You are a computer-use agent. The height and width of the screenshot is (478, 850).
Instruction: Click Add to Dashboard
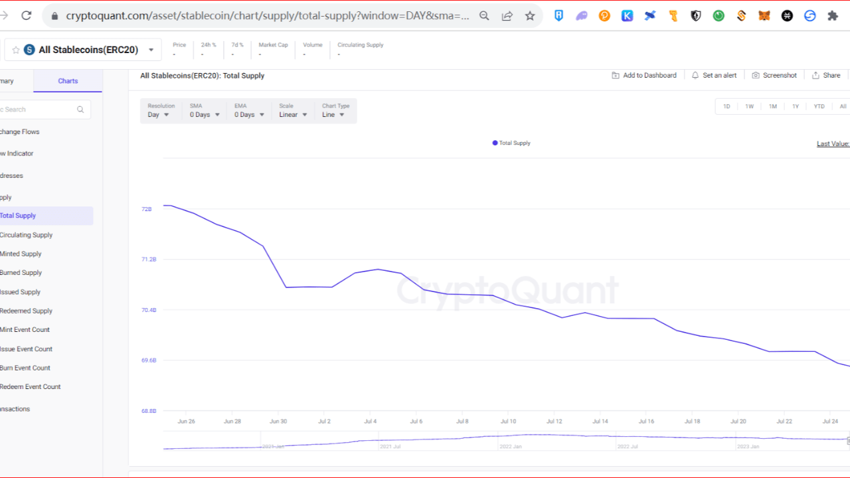point(644,76)
